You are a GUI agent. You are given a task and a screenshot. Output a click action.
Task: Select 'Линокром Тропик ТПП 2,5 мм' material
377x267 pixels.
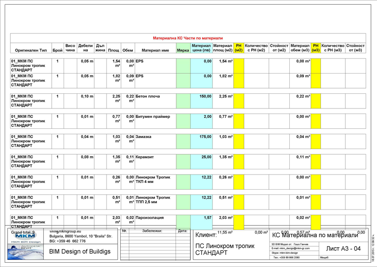pos(153,200)
